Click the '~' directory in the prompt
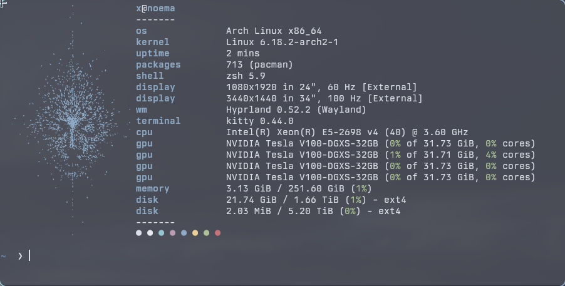 point(4,256)
